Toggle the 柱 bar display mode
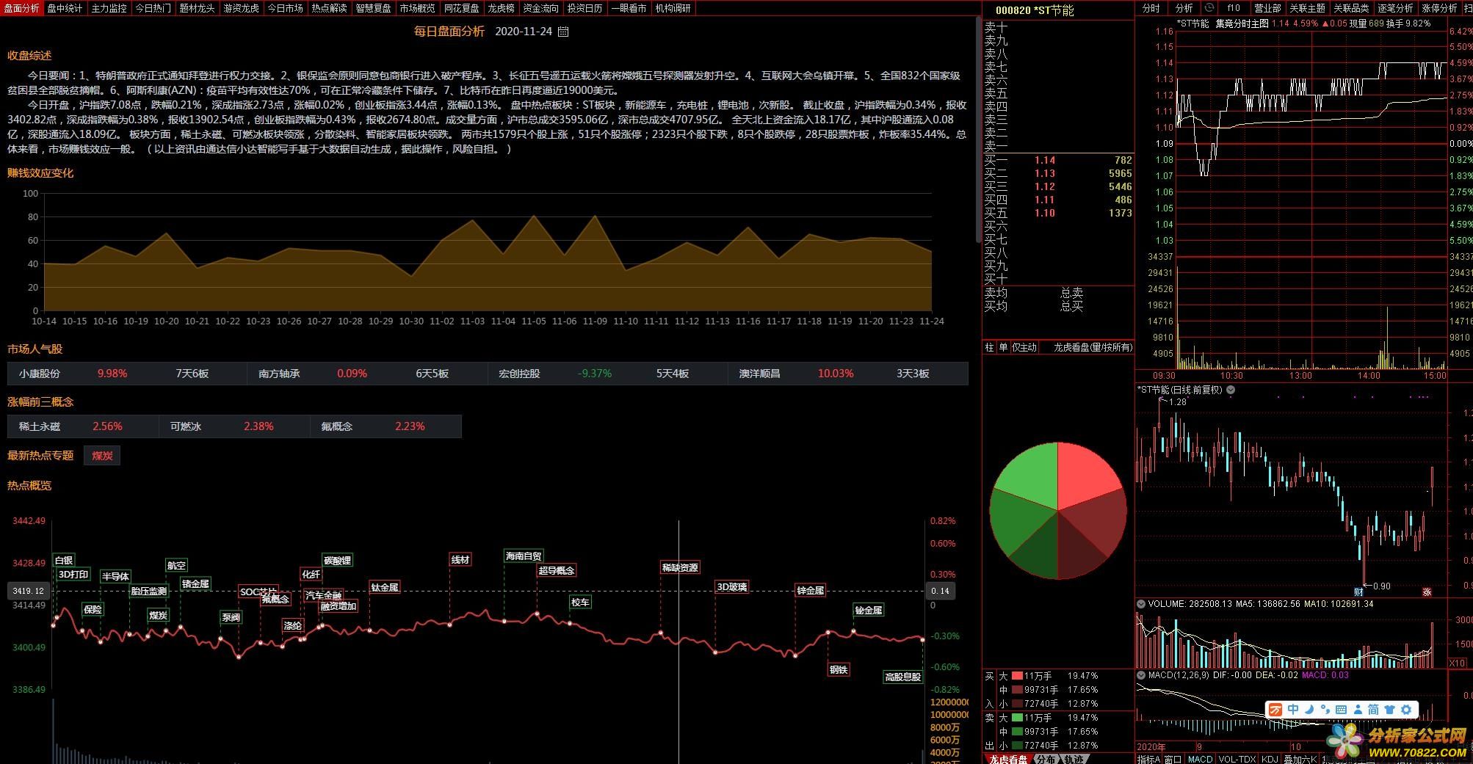The height and width of the screenshot is (764, 1473). (x=989, y=348)
